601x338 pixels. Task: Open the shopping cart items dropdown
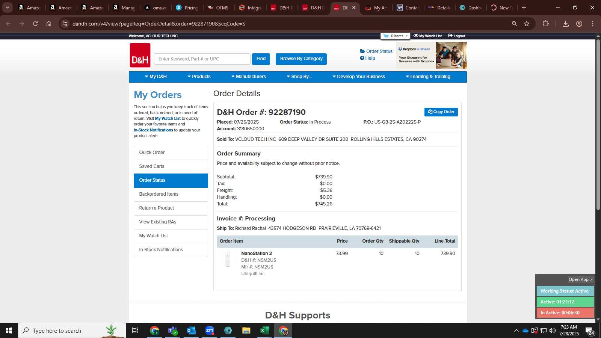(x=395, y=36)
